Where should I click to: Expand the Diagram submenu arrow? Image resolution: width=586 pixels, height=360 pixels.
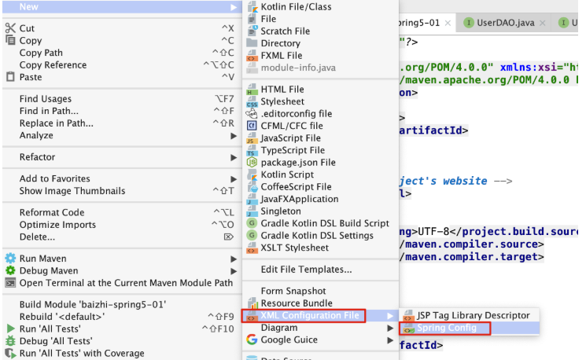[390, 328]
